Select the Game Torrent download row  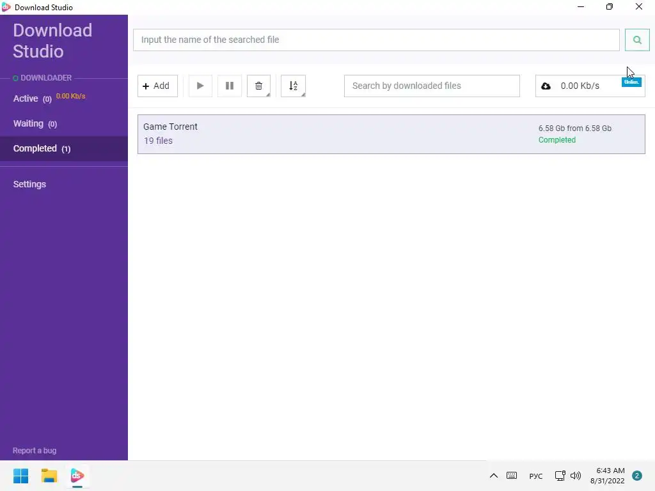[391, 134]
